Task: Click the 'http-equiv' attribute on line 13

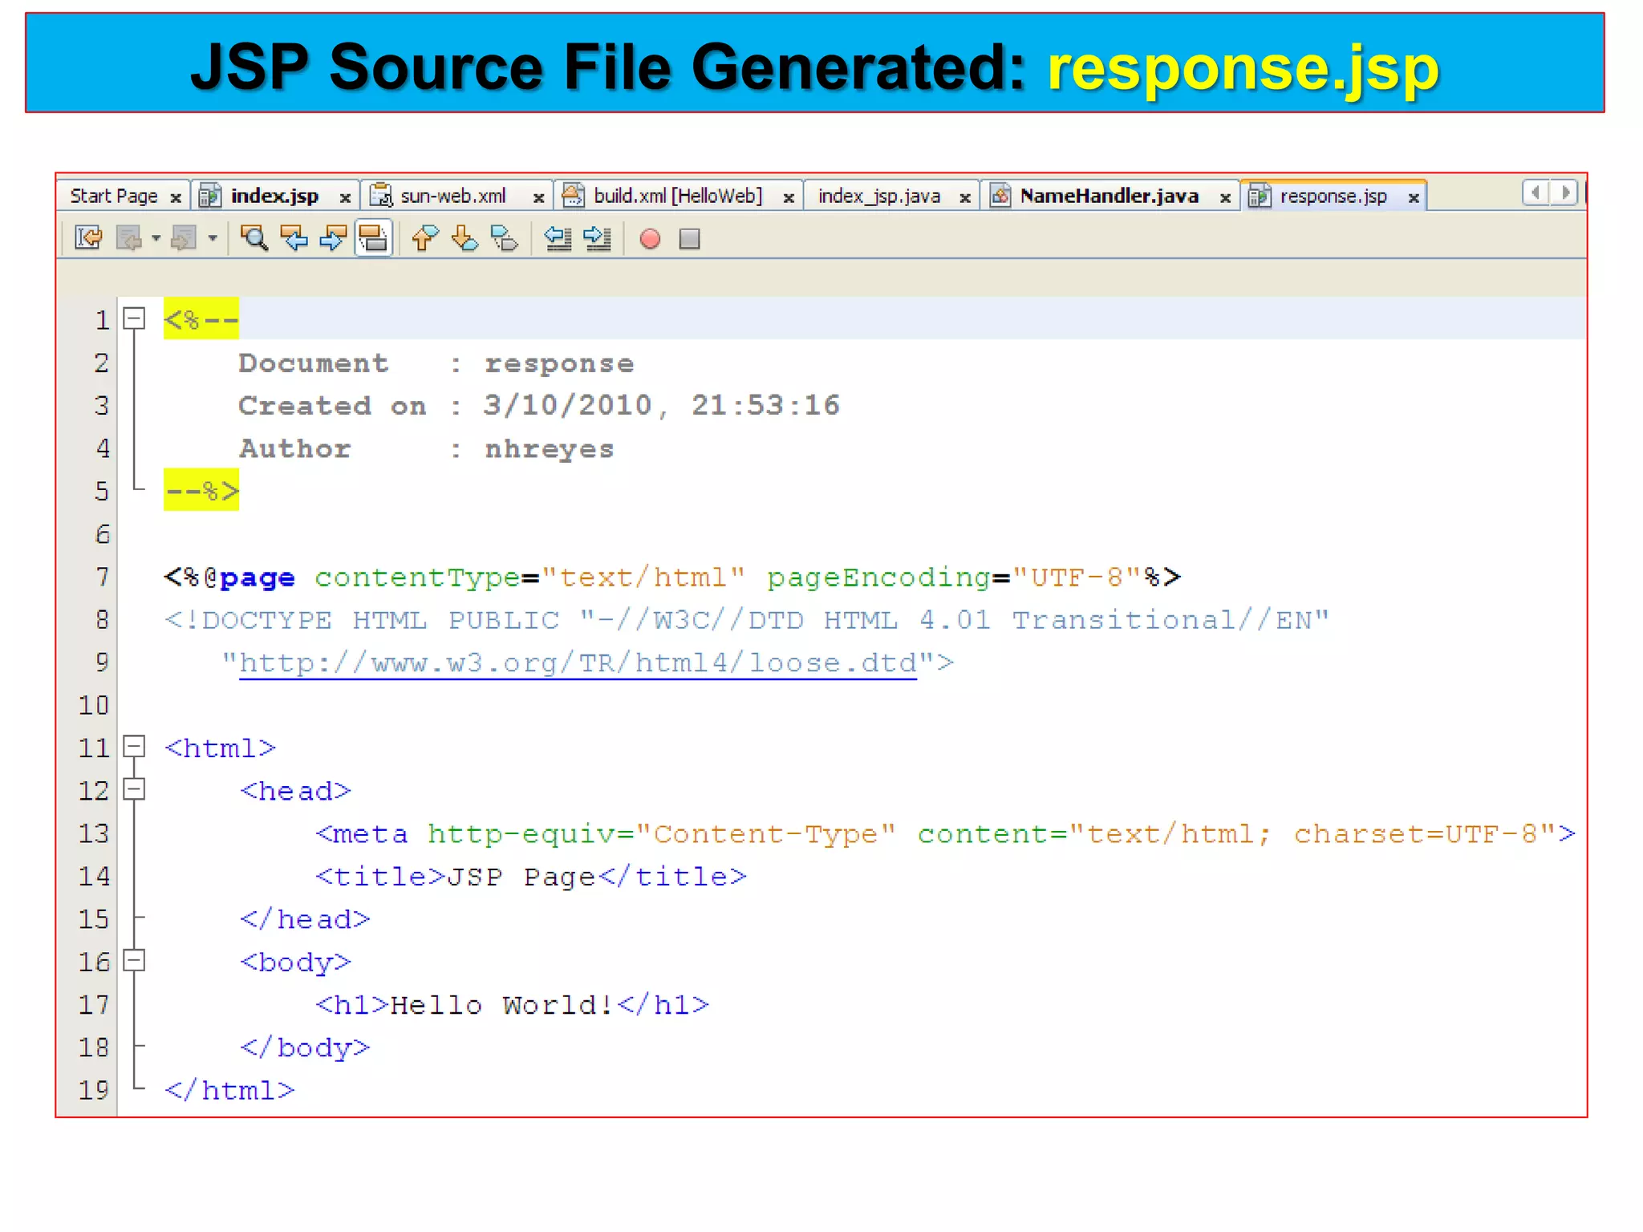Action: pos(521,834)
